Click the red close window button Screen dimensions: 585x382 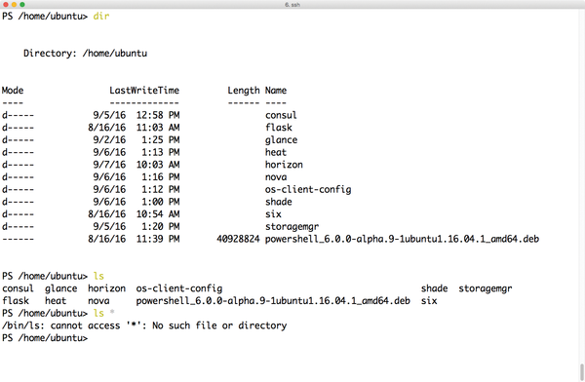6,5
